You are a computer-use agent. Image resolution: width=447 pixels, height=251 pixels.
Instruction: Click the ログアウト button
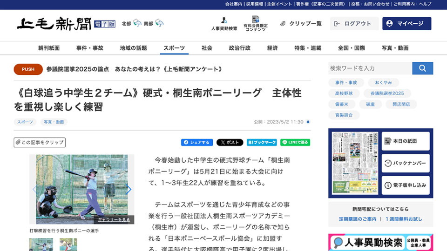tap(354, 24)
